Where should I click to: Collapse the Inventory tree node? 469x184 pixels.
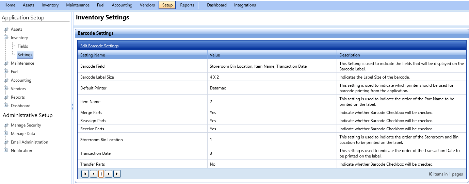point(6,38)
